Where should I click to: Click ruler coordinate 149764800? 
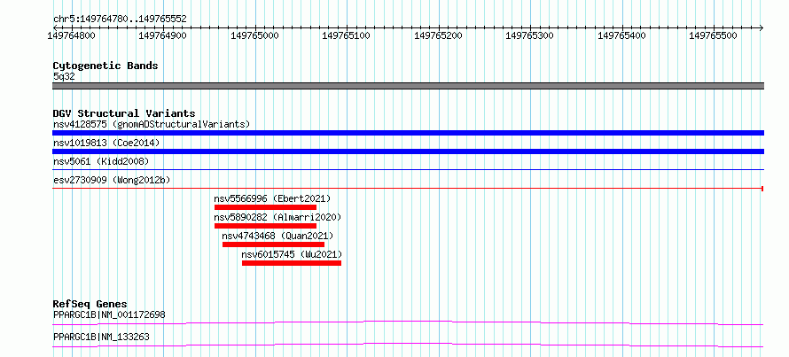pyautogui.click(x=71, y=35)
